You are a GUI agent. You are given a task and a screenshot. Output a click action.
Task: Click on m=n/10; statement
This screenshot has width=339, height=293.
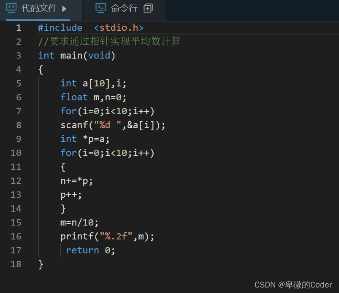click(x=79, y=223)
